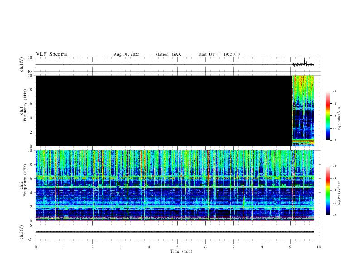Click the "VLF Spectra" plot title
This screenshot has width=359, height=277.
click(51, 54)
